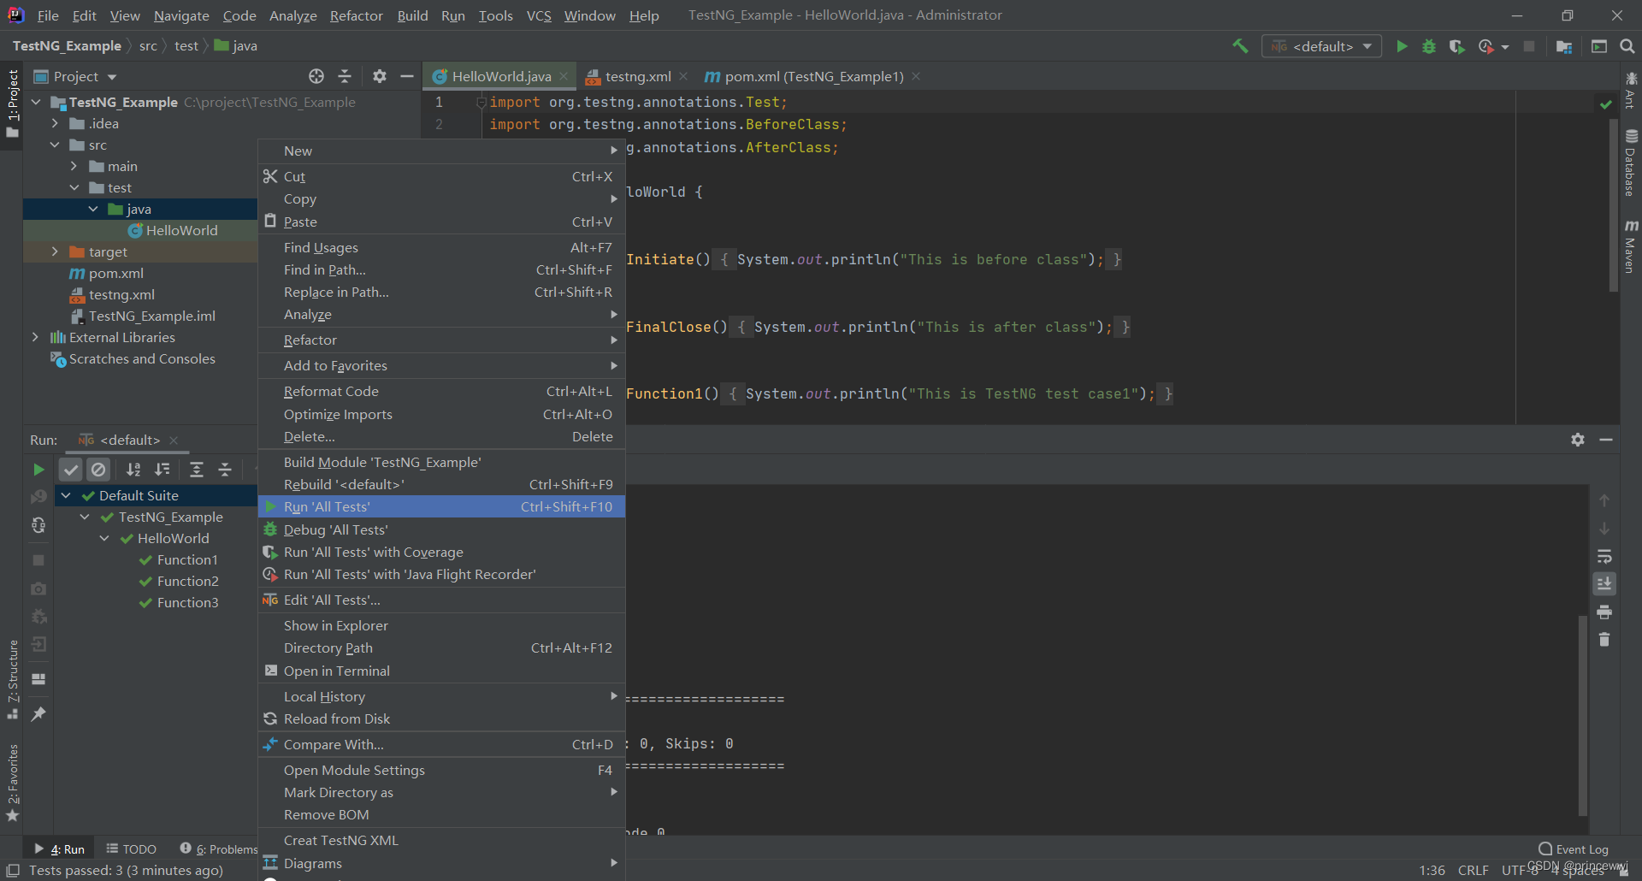This screenshot has height=881, width=1642.
Task: Collapse the HelloWorld test result node
Action: point(104,538)
